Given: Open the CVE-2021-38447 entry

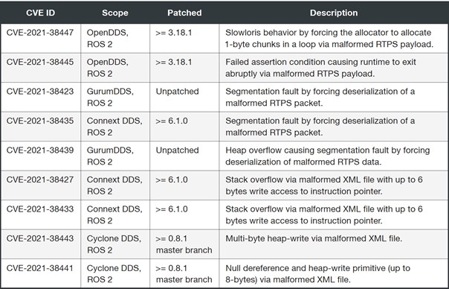Looking at the screenshot, I should pos(40,33).
